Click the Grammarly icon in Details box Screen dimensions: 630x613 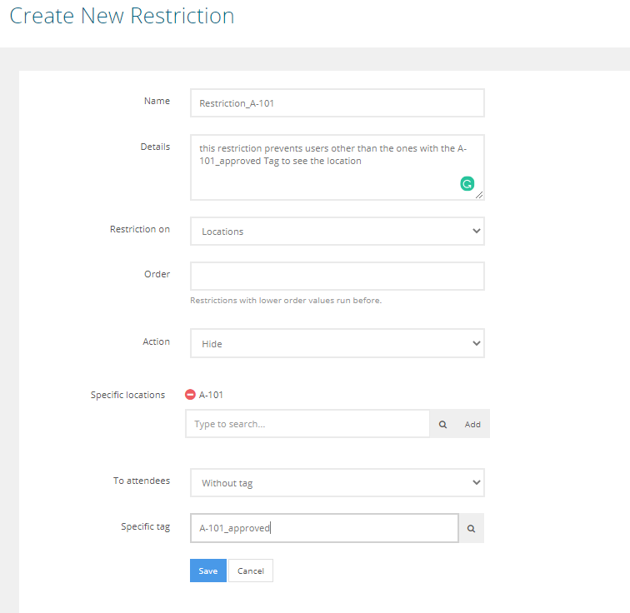[x=467, y=184]
